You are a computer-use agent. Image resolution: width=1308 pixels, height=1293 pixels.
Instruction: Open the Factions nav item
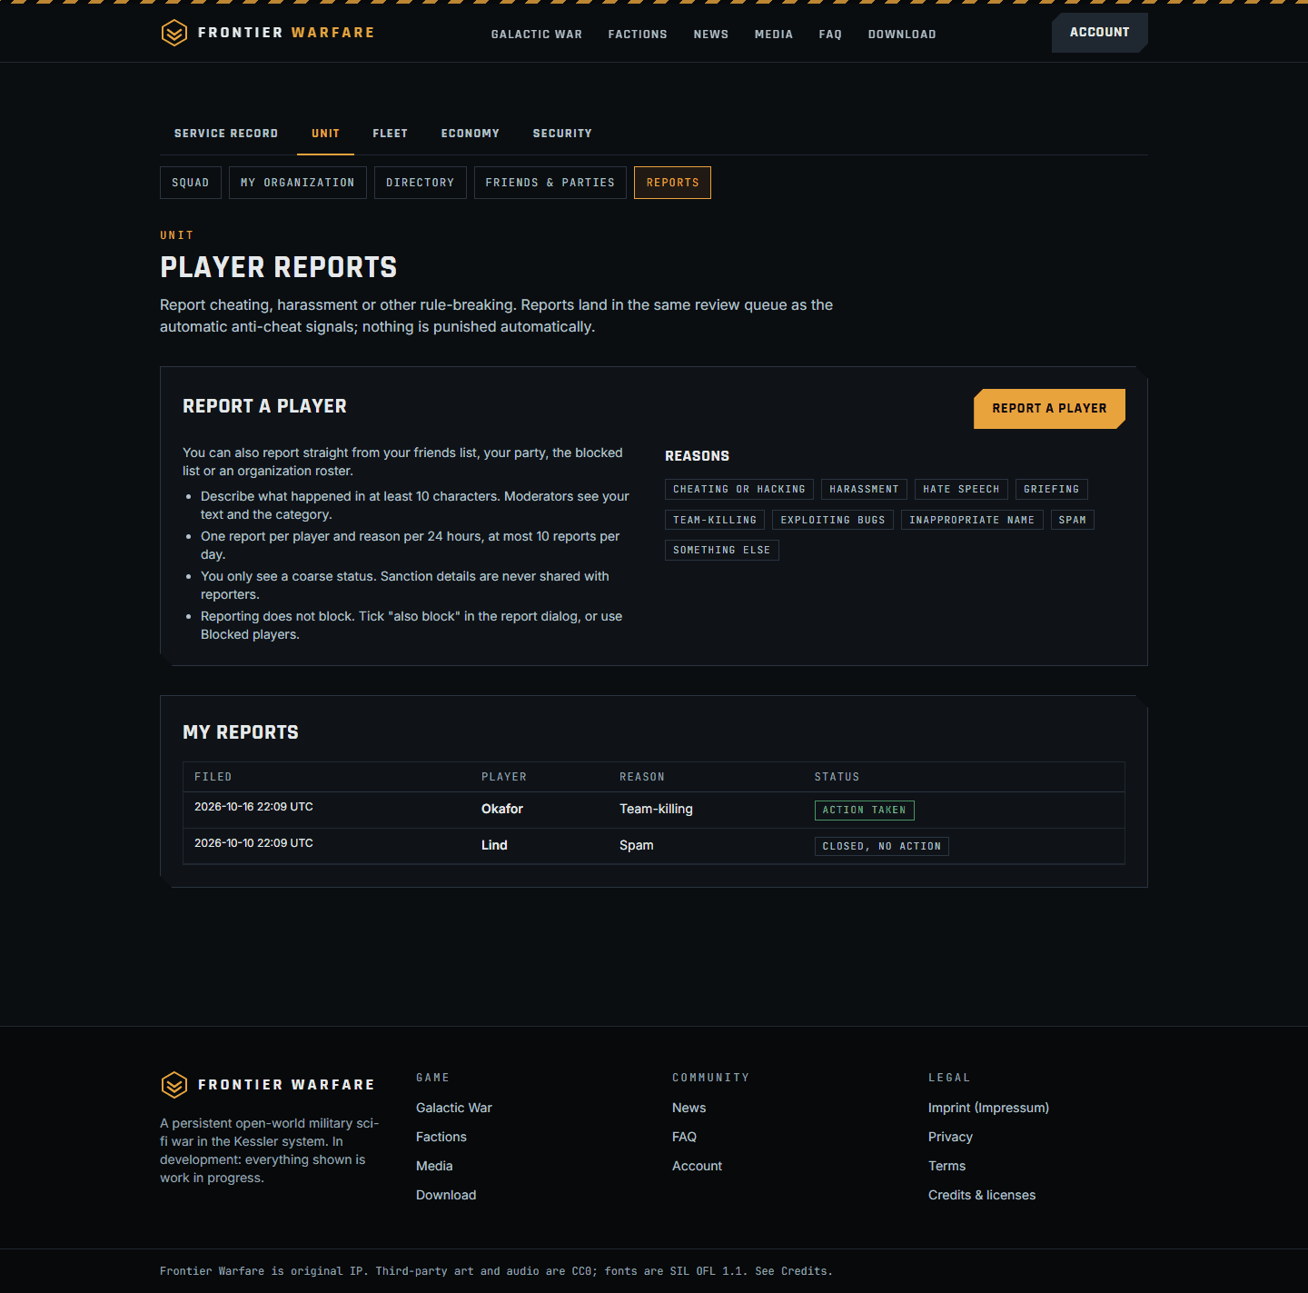[x=638, y=35]
